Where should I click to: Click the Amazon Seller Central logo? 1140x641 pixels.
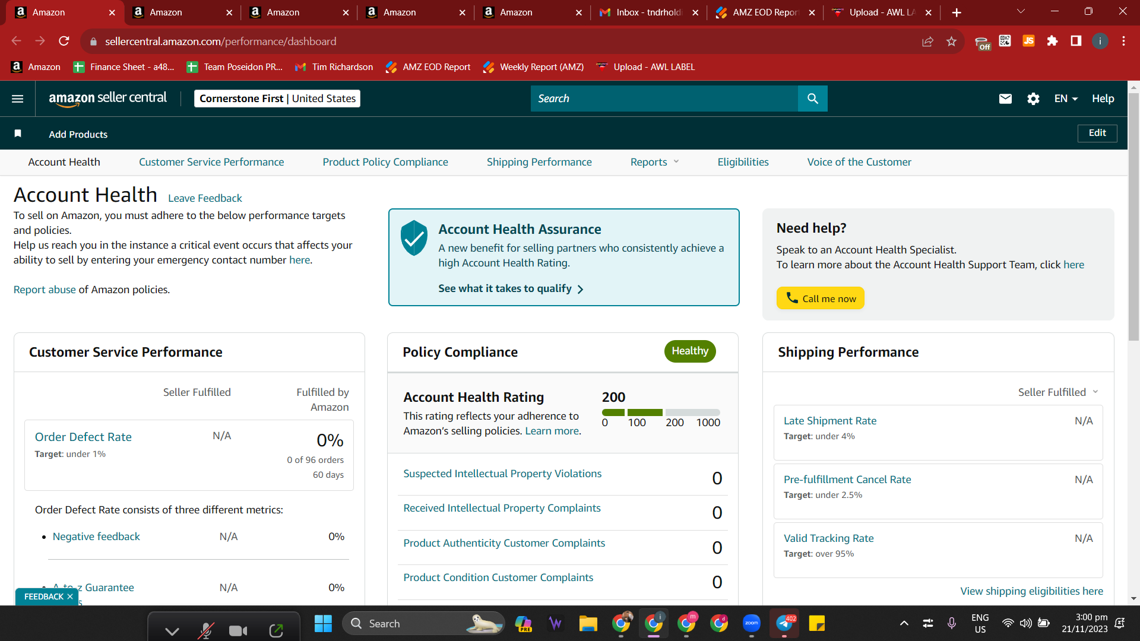107,99
